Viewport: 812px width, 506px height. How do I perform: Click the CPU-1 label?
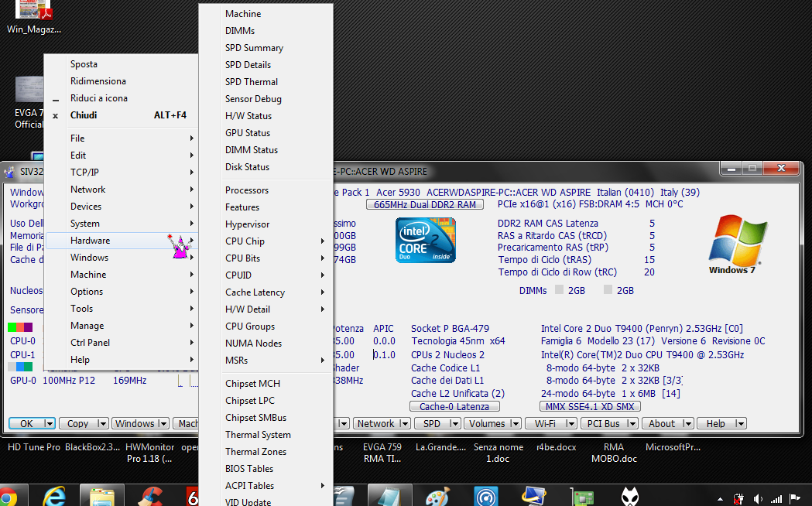[x=22, y=355]
